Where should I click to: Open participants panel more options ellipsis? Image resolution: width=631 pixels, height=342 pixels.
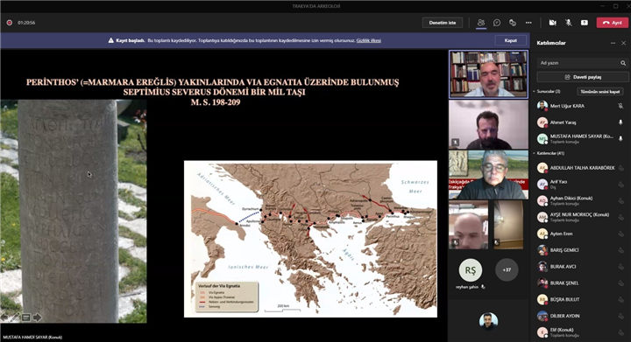613,43
